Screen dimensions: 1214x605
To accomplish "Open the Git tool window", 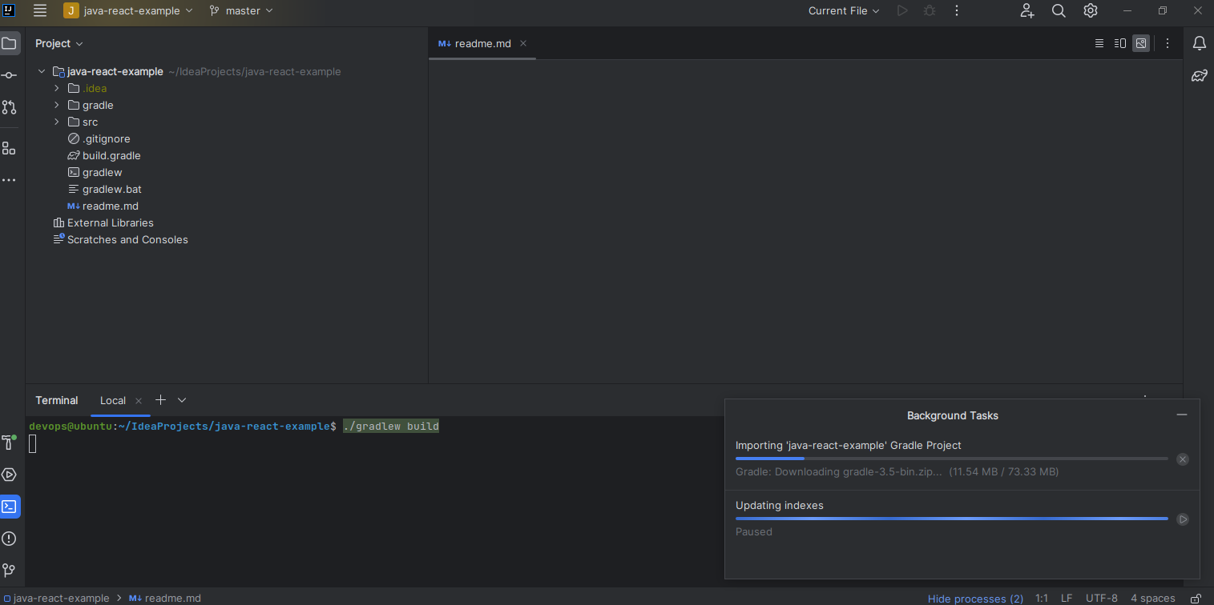I will [10, 571].
